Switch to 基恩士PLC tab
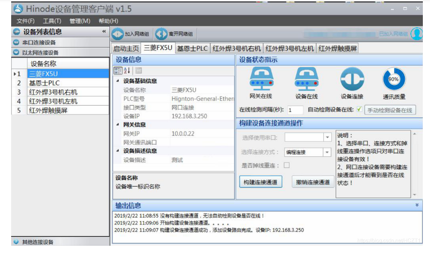Screen dimensions: 430x253 (x=192, y=49)
